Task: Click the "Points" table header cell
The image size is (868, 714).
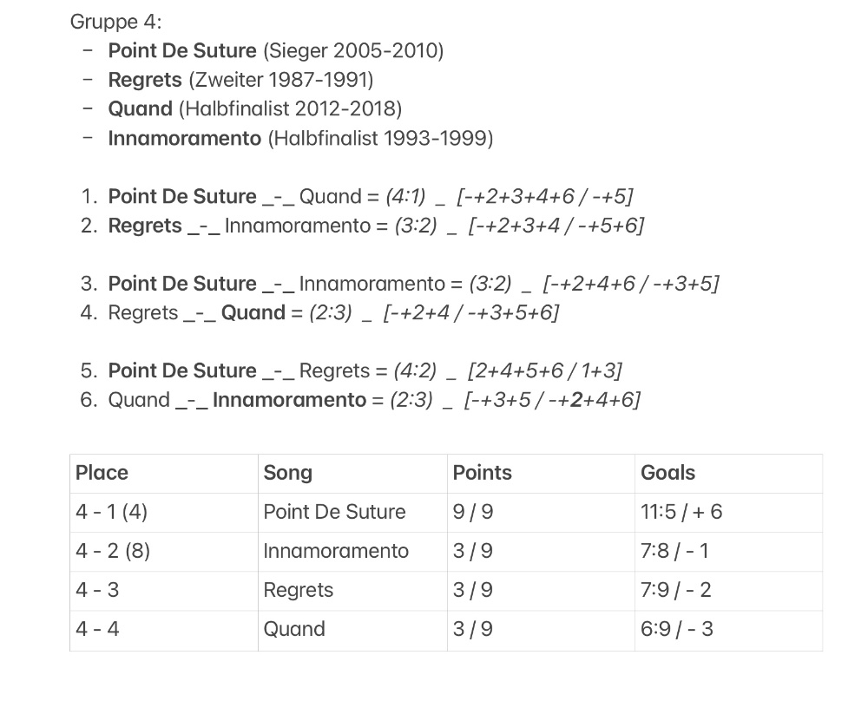Action: pyautogui.click(x=483, y=473)
